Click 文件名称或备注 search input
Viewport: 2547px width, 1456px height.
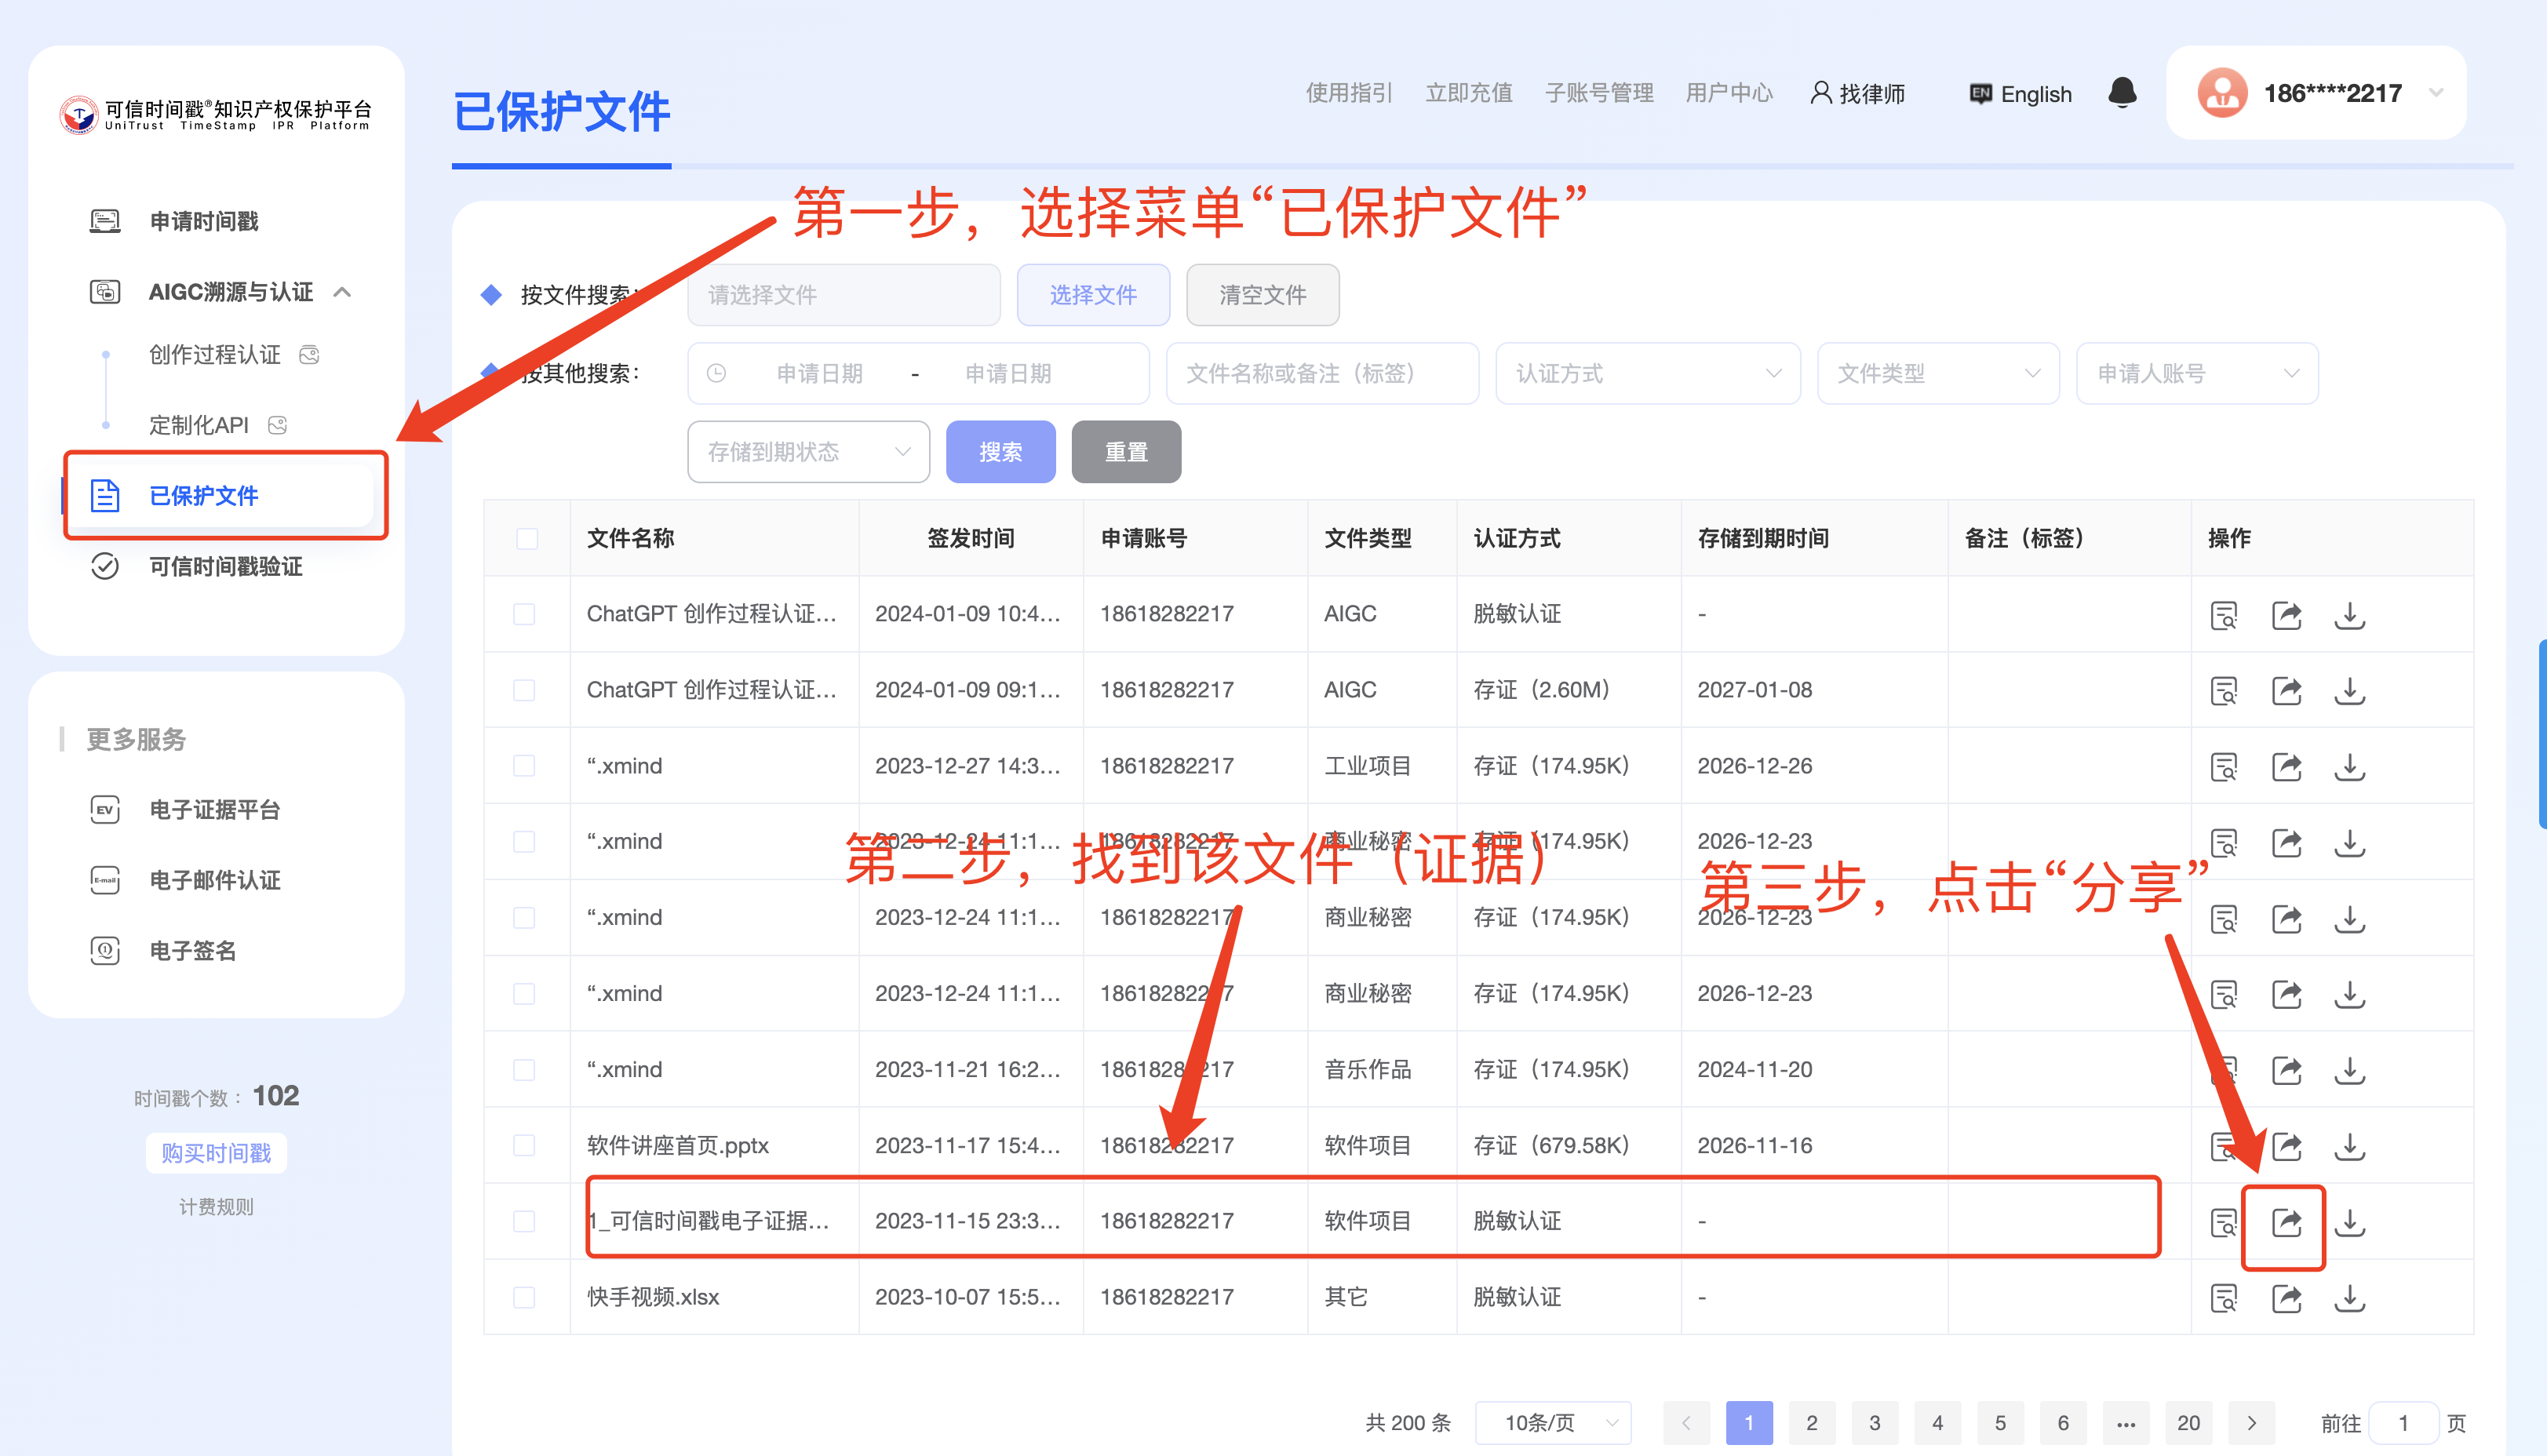pyautogui.click(x=1322, y=373)
